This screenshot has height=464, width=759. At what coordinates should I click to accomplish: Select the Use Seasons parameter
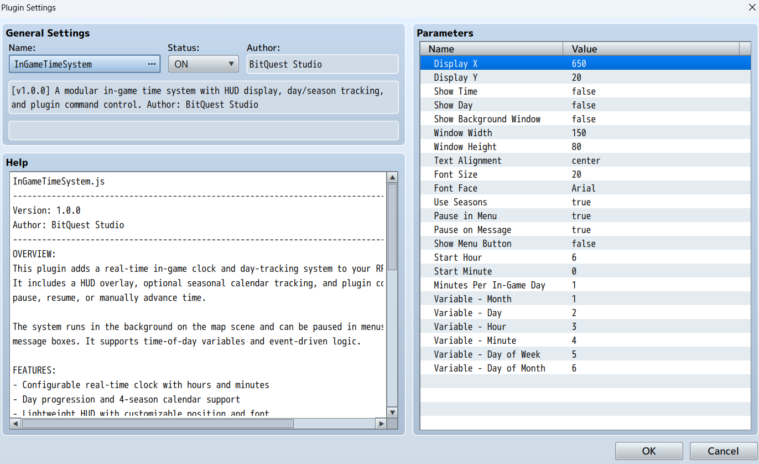pyautogui.click(x=585, y=202)
